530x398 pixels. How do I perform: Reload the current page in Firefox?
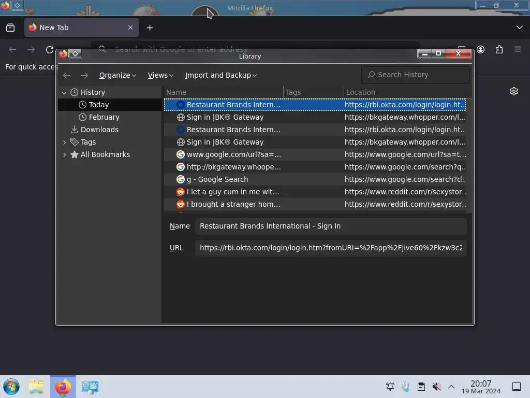pos(50,50)
